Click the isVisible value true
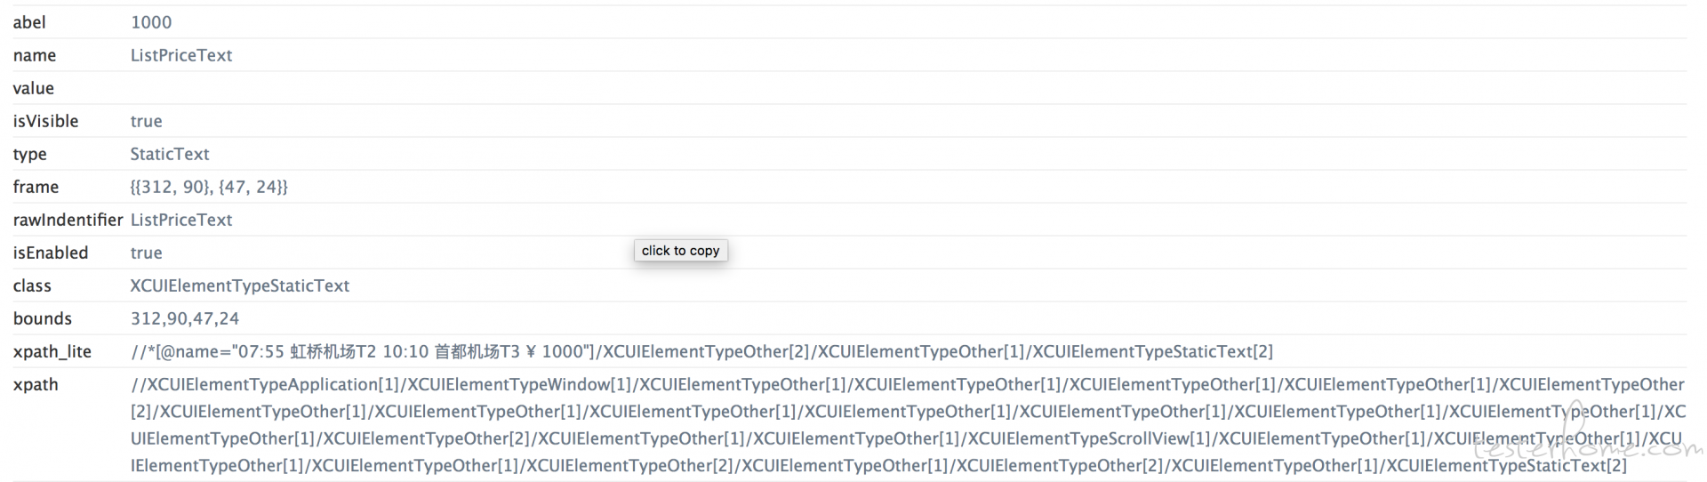The width and height of the screenshot is (1707, 482). pyautogui.click(x=146, y=121)
